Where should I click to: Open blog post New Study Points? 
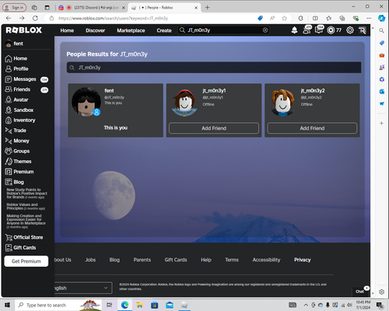pos(26,194)
